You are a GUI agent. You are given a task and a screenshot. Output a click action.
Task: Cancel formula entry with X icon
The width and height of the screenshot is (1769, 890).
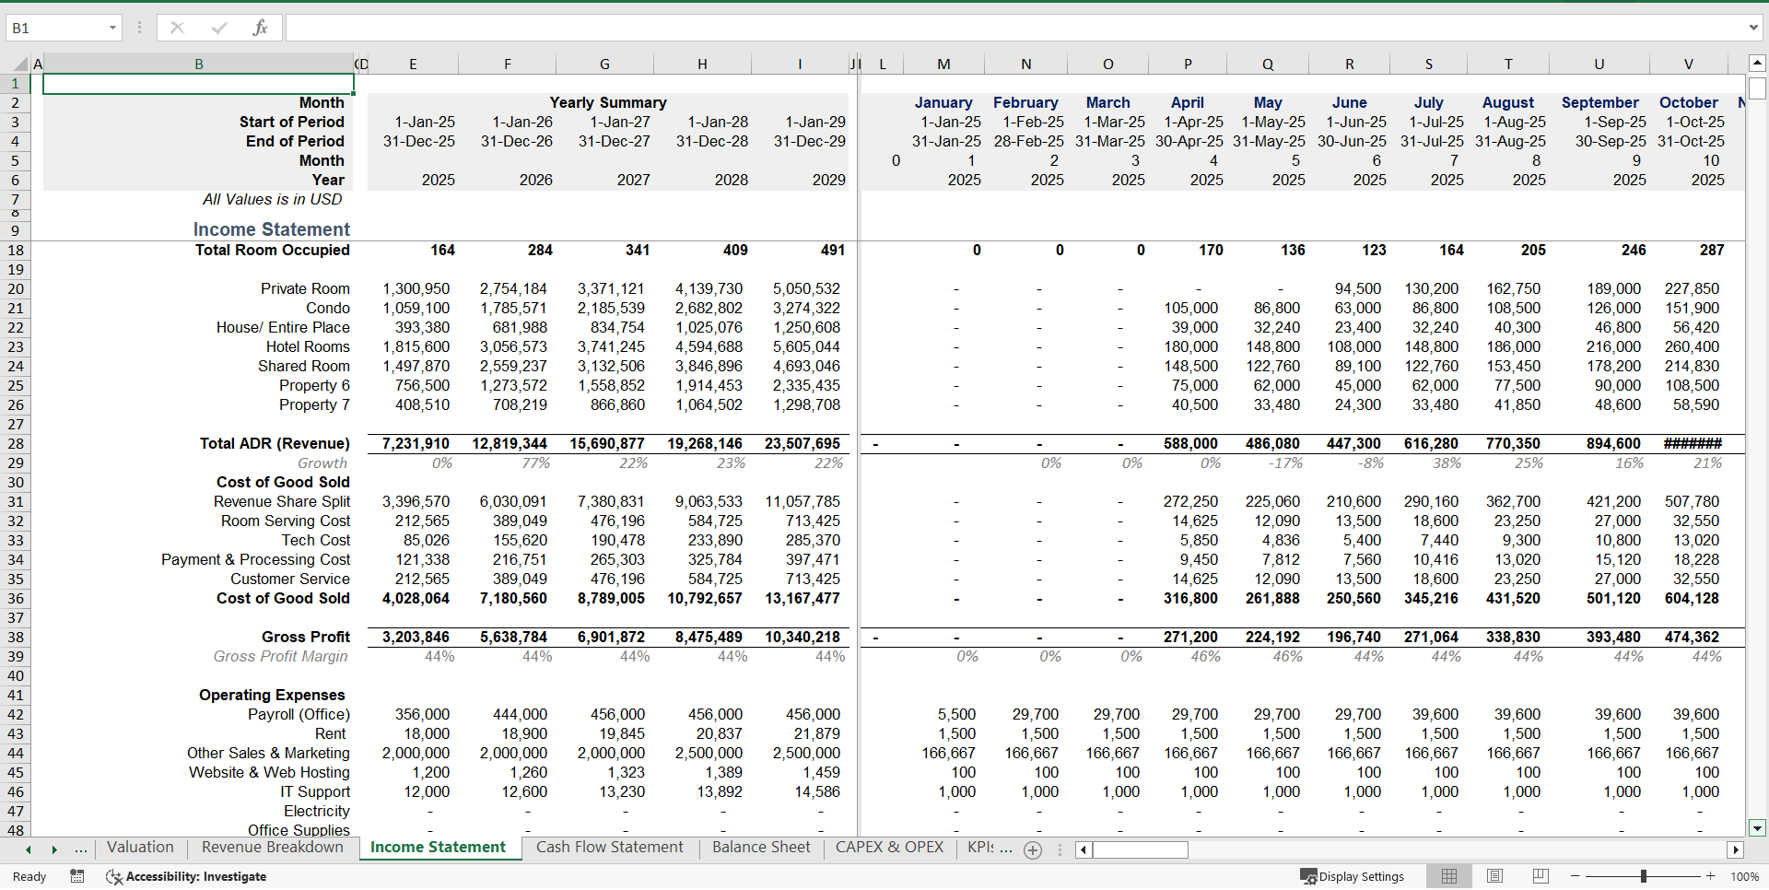tap(177, 28)
